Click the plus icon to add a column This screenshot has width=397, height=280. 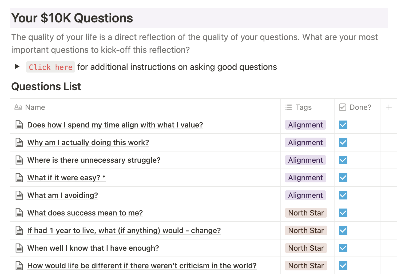tap(389, 107)
